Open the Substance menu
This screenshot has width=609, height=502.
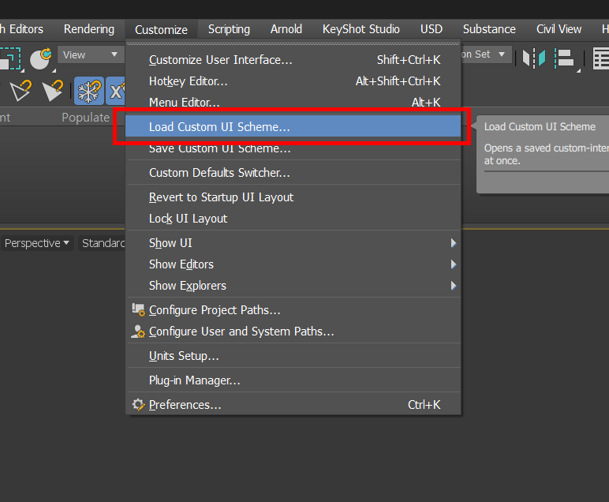[489, 29]
